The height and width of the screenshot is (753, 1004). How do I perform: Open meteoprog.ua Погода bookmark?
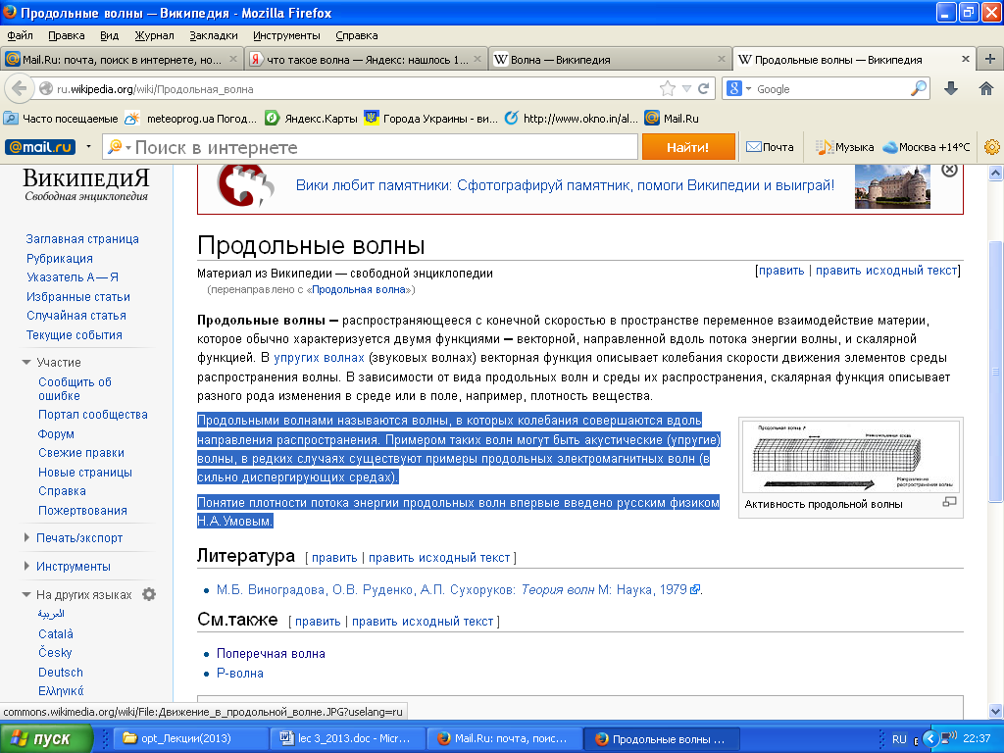pos(191,119)
